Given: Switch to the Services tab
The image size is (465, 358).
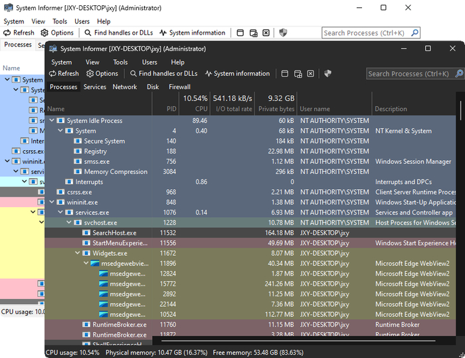Looking at the screenshot, I should click(94, 87).
